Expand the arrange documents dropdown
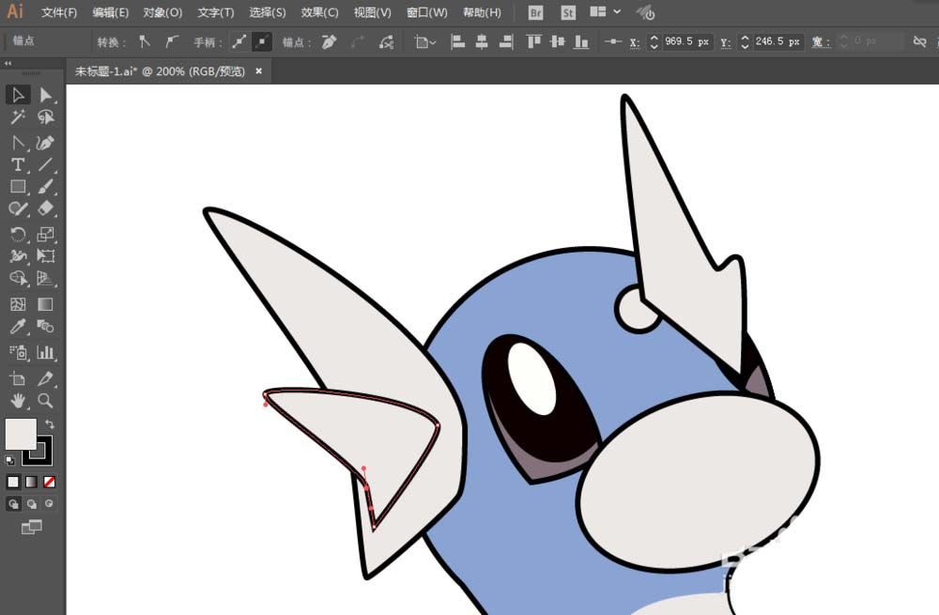 point(605,12)
